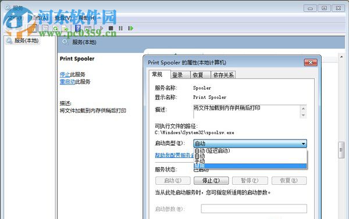This screenshot has width=349, height=219.
Task: Click the Pause Service toolbar icon
Action: tap(120, 28)
